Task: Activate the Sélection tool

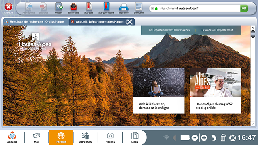Action: pyautogui.click(x=139, y=8)
